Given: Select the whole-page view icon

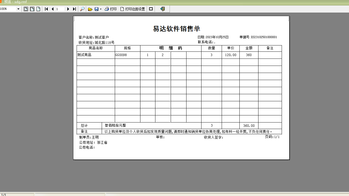Looking at the screenshot, I should [x=26, y=9].
